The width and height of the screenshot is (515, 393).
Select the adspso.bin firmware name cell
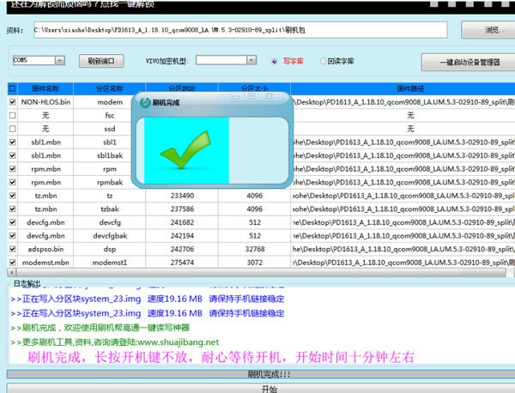coord(45,249)
